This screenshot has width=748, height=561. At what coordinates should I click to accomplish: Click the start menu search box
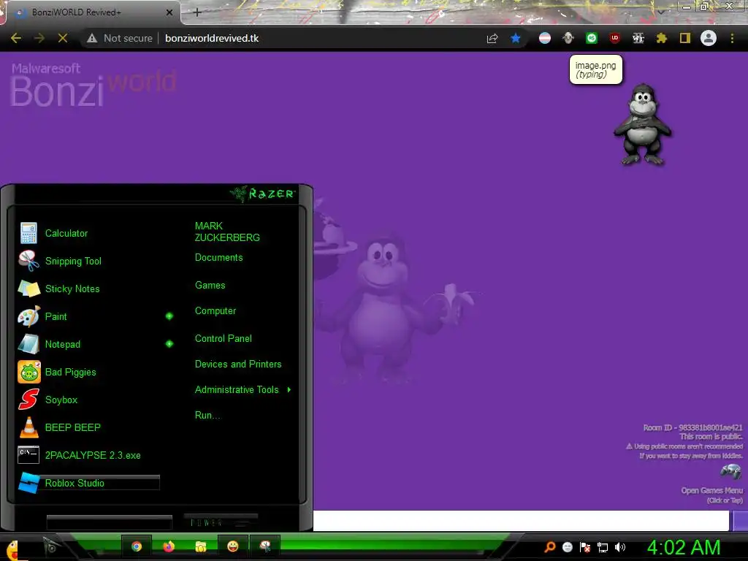click(x=110, y=522)
